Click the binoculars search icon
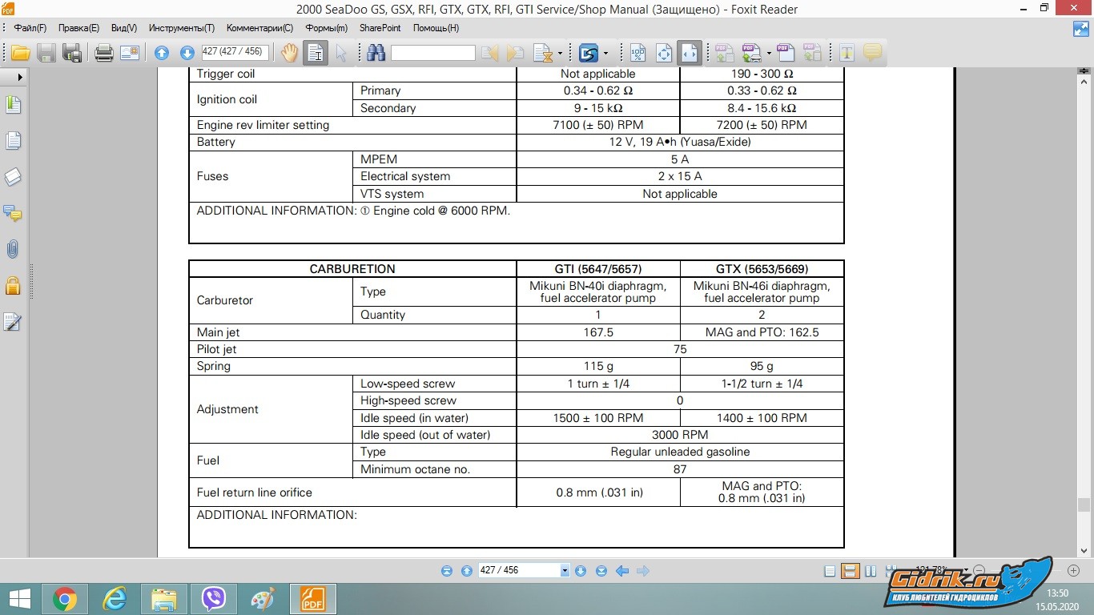The height and width of the screenshot is (615, 1094). coord(376,53)
